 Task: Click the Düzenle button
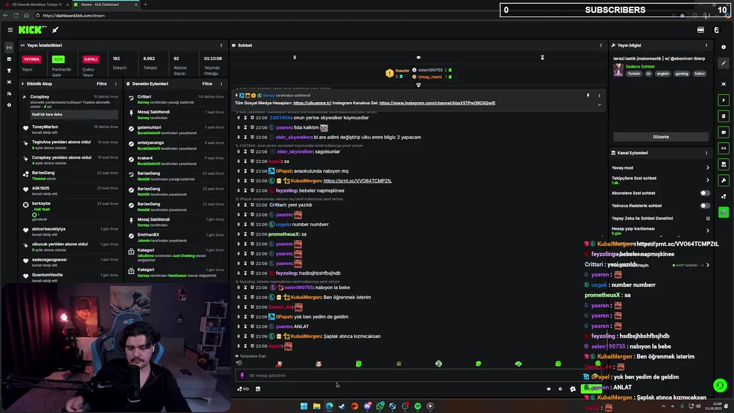pos(661,137)
